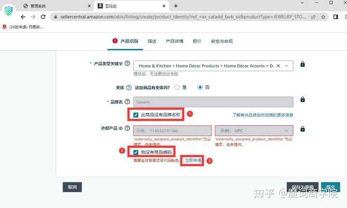347x208 pixels.
Task: Close the 管理系统 tab
Action: (x=89, y=6)
